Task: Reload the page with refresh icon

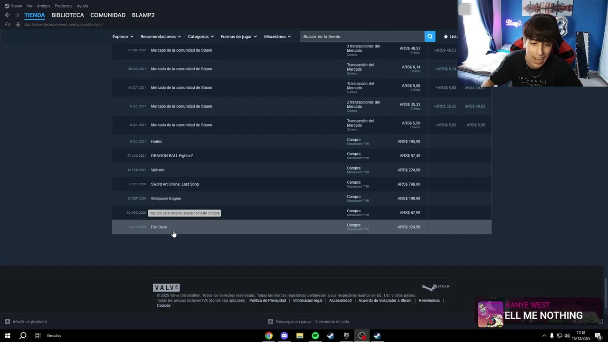Action: [x=8, y=24]
